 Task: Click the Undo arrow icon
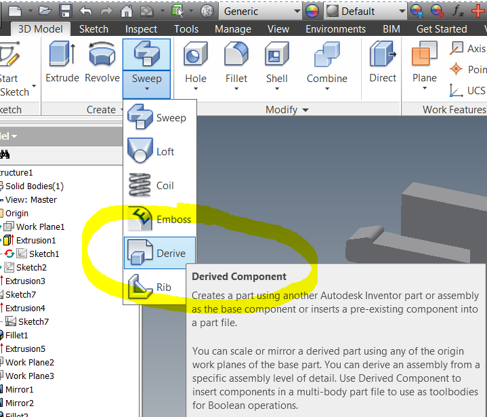[x=86, y=12]
